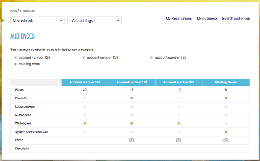Open My Services breadcrumb
Screen dimensions: 260x161
click(27, 11)
